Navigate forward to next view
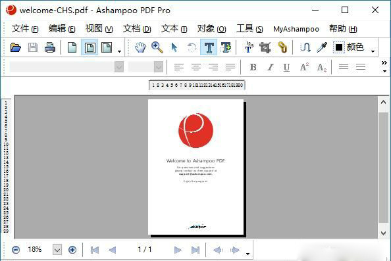 click(x=235, y=250)
